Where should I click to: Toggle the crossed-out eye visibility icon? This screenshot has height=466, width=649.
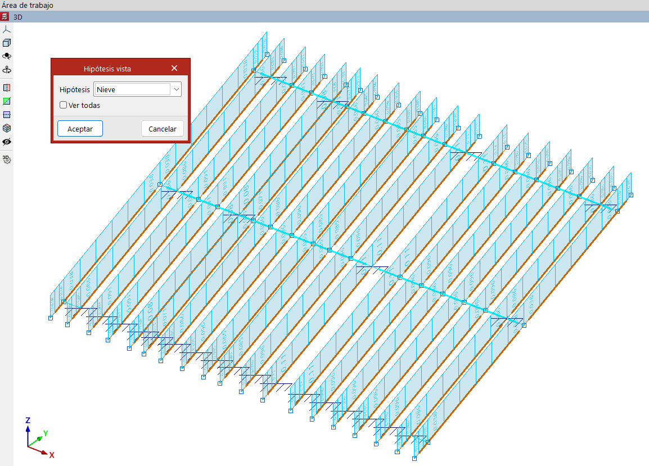[x=7, y=142]
